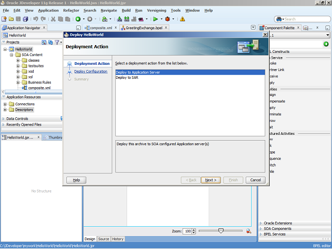Click the Debug bug icon
This screenshot has height=249, width=332.
tap(167, 19)
